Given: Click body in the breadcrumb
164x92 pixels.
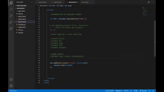Looking at the screenshot, I should tap(61, 6).
